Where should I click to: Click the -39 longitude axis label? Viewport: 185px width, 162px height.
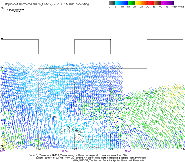(74, 149)
